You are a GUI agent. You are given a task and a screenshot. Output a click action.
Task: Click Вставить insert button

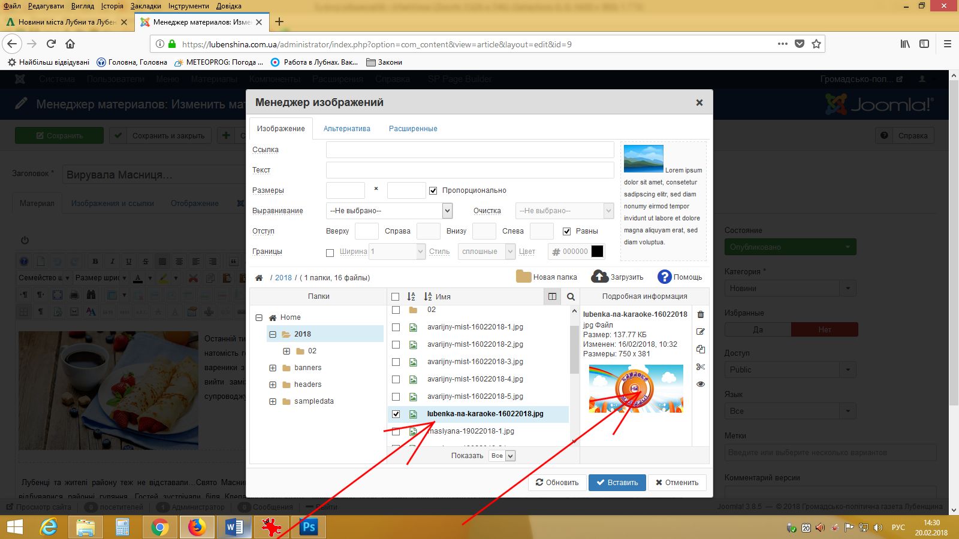coord(617,483)
